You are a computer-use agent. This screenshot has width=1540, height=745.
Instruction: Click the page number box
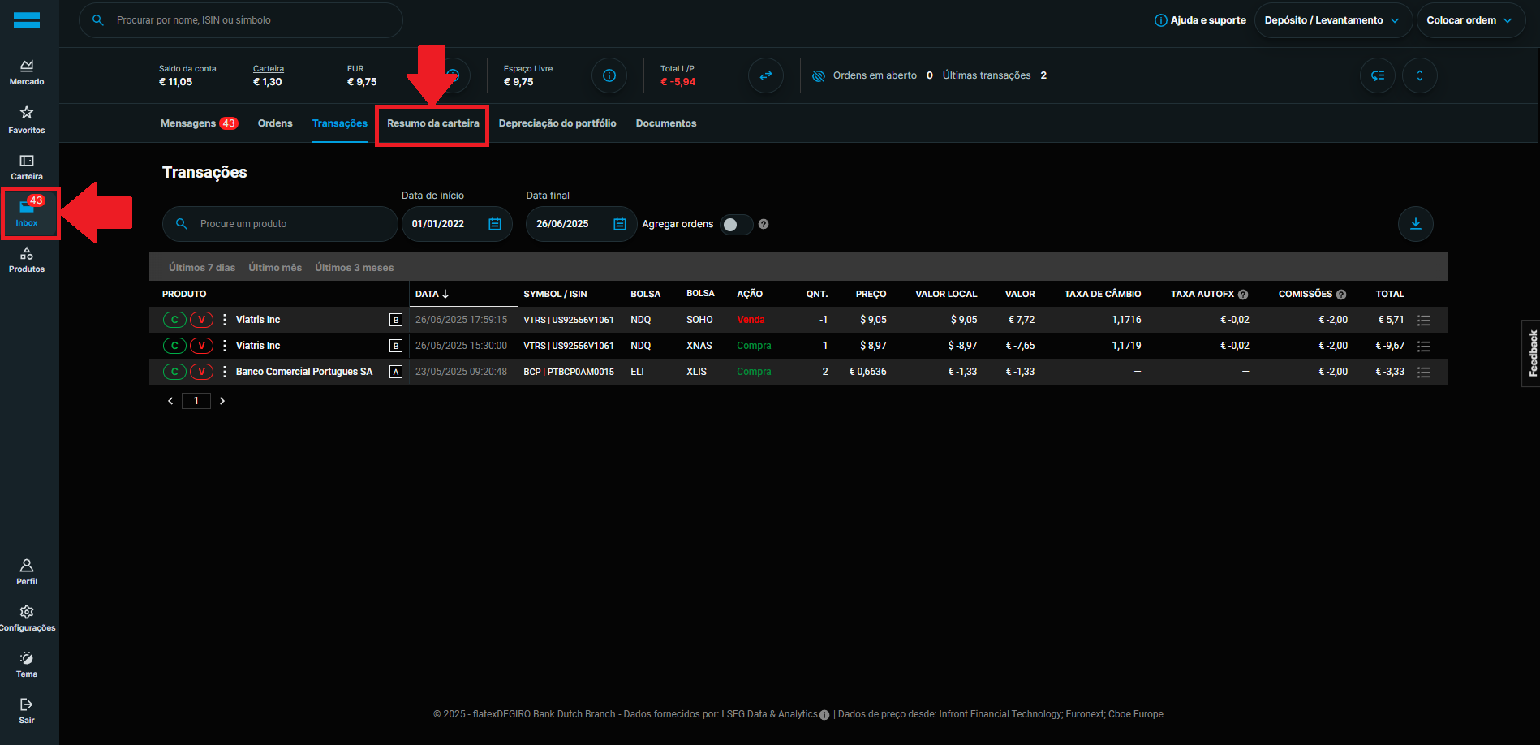coord(196,401)
